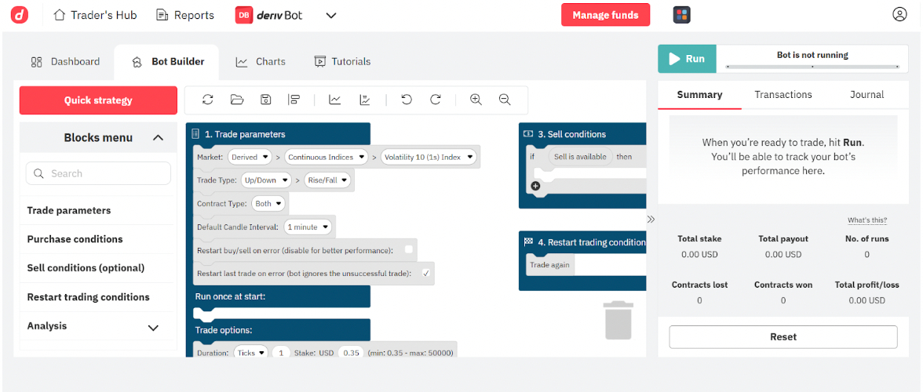Viewport: 923px width, 392px height.
Task: Click the redo icon
Action: 436,100
